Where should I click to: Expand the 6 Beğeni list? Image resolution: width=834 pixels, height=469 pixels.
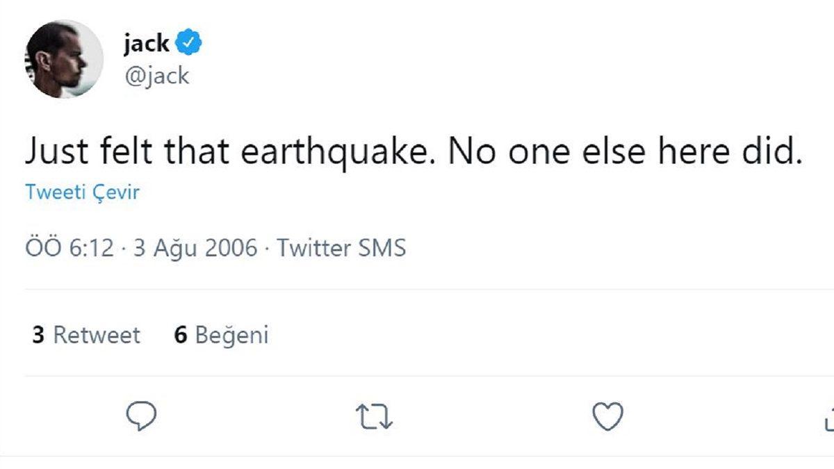(221, 335)
